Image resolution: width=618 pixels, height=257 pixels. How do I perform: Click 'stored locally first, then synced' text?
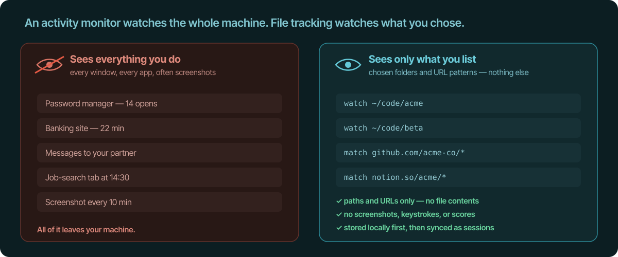419,228
